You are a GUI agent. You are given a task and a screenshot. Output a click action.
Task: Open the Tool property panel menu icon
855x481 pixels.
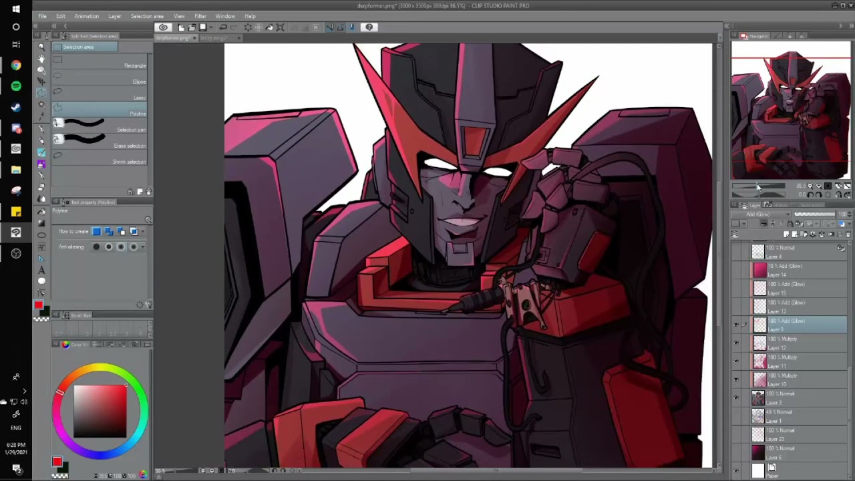[x=55, y=202]
